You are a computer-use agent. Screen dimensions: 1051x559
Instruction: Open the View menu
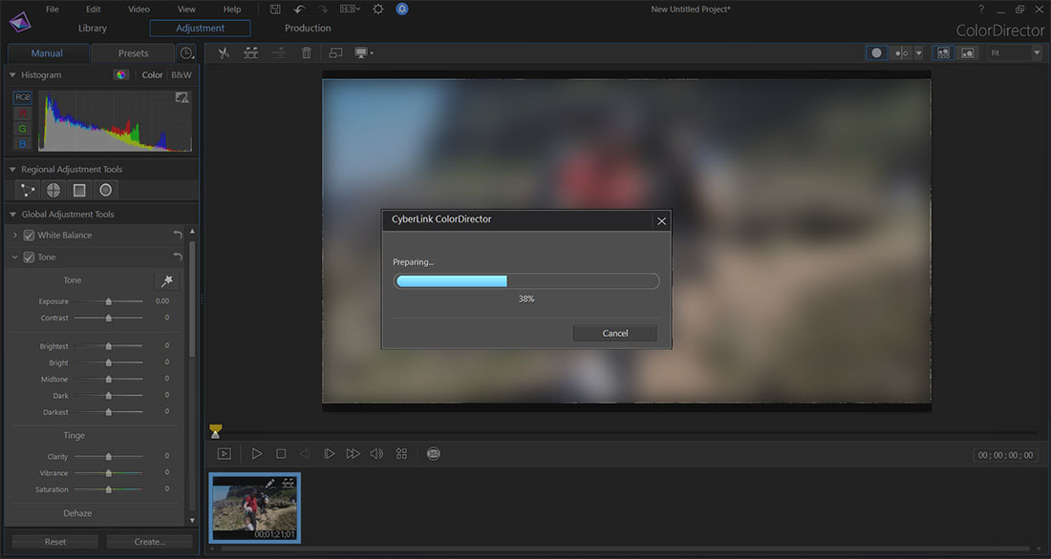pyautogui.click(x=186, y=10)
